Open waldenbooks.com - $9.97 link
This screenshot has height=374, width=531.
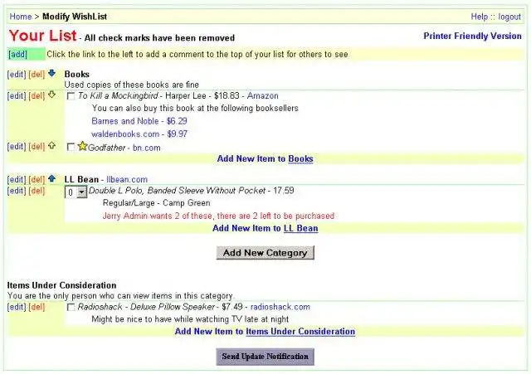click(x=139, y=134)
